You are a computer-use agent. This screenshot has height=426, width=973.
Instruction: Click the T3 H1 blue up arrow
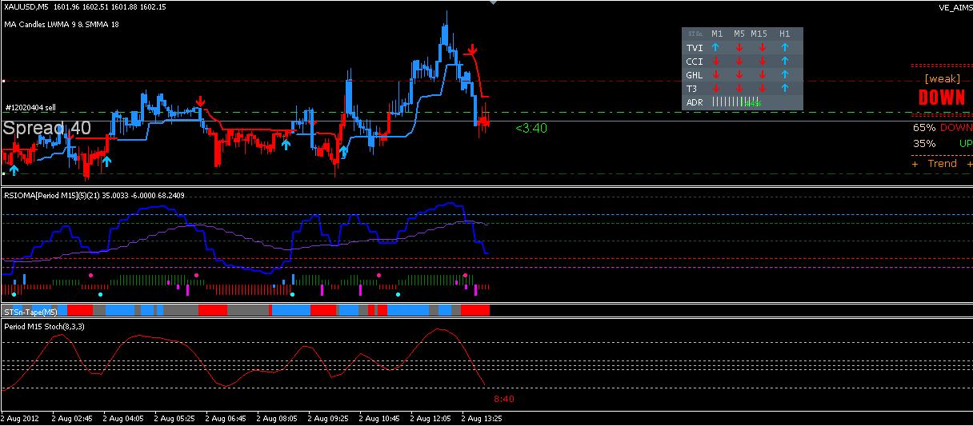(785, 89)
